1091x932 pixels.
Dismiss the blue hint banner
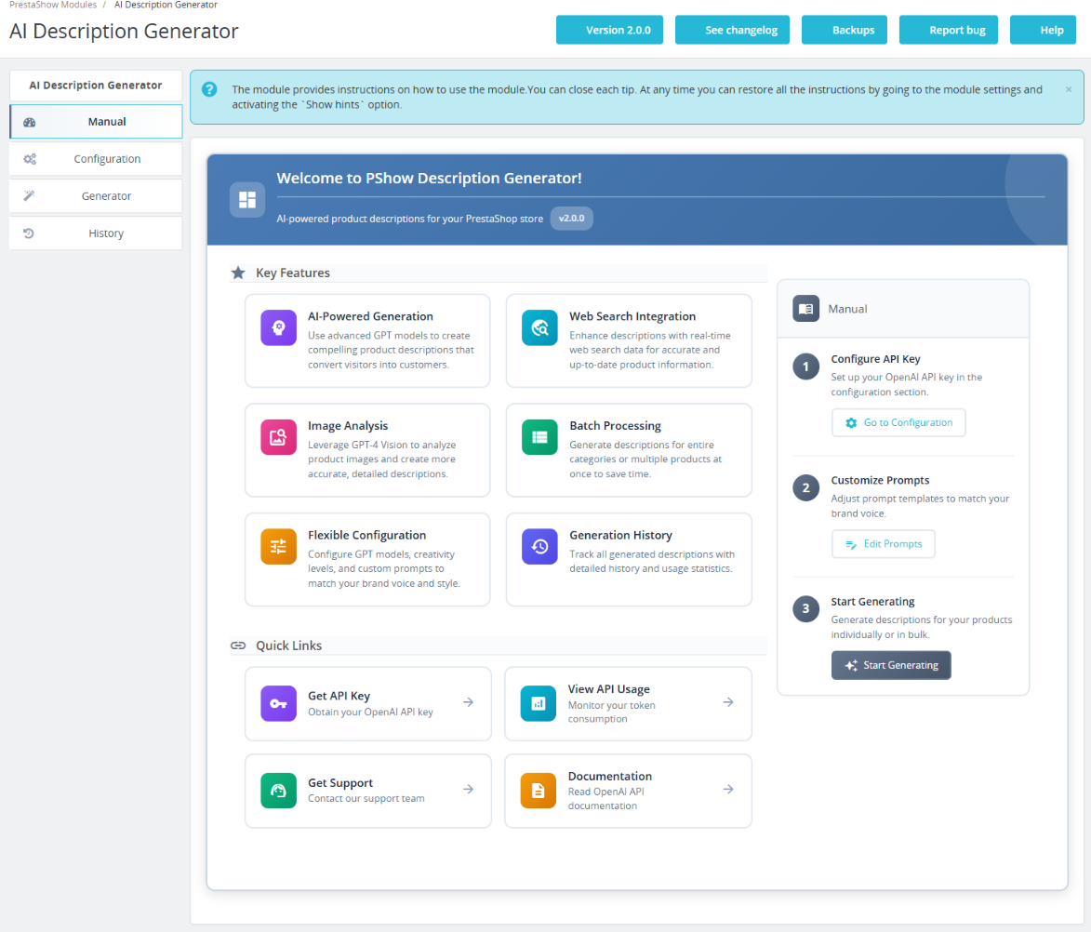coord(1068,89)
